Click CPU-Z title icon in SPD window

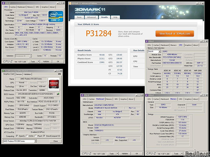tap(147, 41)
